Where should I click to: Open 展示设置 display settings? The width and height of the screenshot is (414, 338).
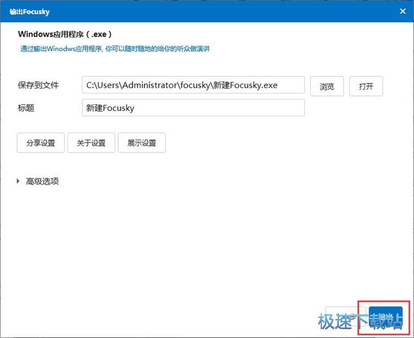pyautogui.click(x=142, y=142)
